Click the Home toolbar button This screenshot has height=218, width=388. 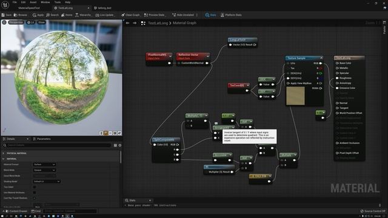pos(67,15)
